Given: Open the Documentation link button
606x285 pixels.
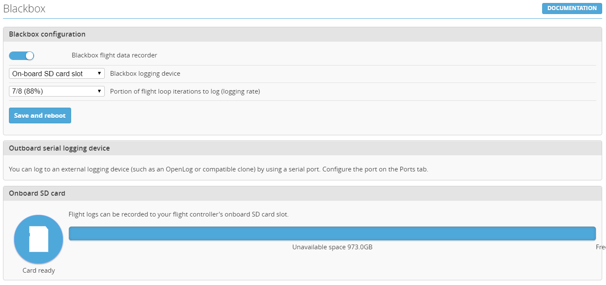Looking at the screenshot, I should click(x=572, y=9).
